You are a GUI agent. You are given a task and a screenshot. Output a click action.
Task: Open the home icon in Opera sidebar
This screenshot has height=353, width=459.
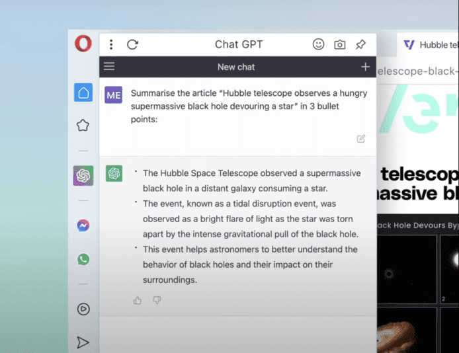[83, 93]
